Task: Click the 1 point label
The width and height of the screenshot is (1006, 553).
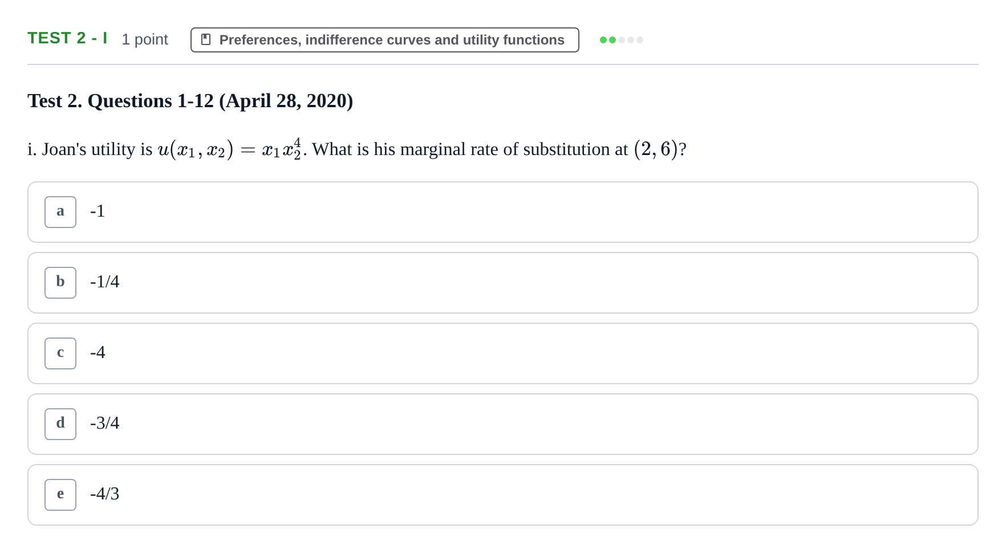Action: pos(145,39)
